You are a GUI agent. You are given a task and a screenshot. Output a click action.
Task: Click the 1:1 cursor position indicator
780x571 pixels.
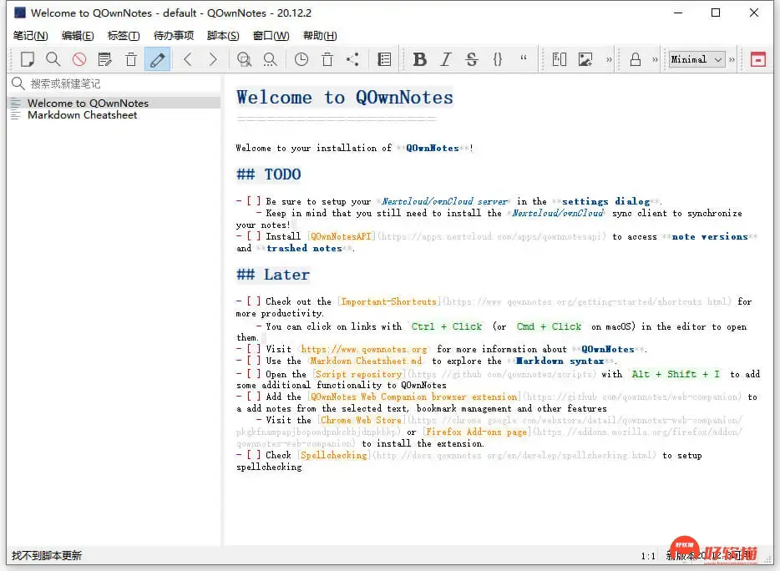tap(648, 556)
